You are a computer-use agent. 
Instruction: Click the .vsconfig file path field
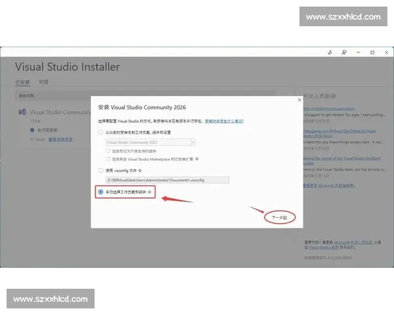pos(167,180)
